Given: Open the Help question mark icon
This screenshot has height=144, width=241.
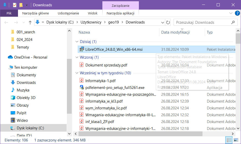Looking at the screenshot, I should 237,13.
